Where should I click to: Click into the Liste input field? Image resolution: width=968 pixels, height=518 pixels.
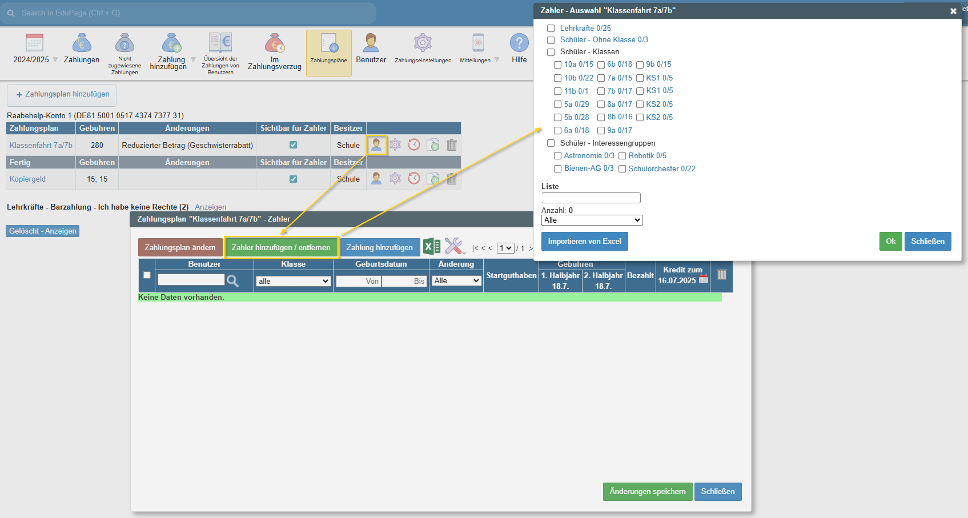(x=591, y=198)
